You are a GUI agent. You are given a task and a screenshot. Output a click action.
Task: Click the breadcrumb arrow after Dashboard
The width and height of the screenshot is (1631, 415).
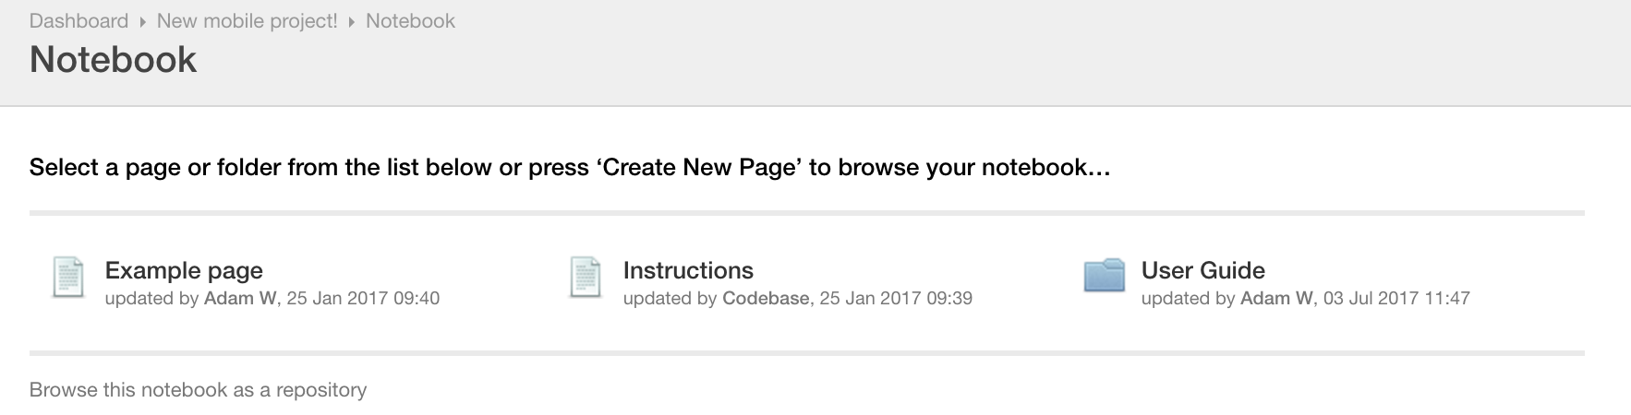142,21
